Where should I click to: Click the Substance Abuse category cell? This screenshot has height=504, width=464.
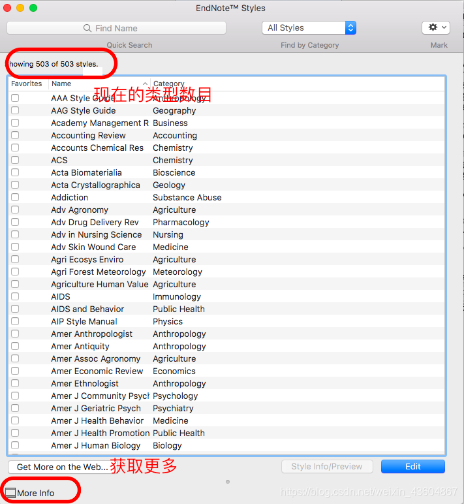pyautogui.click(x=187, y=197)
